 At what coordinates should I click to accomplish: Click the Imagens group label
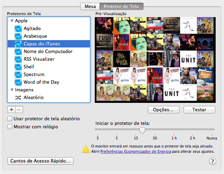pyautogui.click(x=24, y=90)
